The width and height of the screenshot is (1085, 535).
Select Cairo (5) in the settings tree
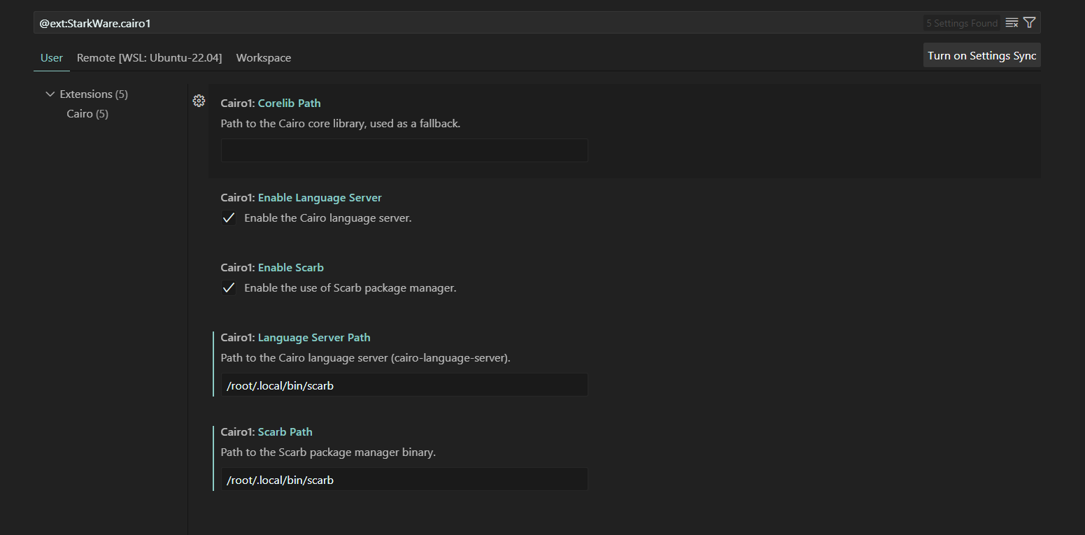coord(87,114)
